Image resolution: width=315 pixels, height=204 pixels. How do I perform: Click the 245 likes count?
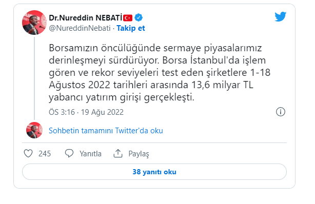(x=45, y=154)
